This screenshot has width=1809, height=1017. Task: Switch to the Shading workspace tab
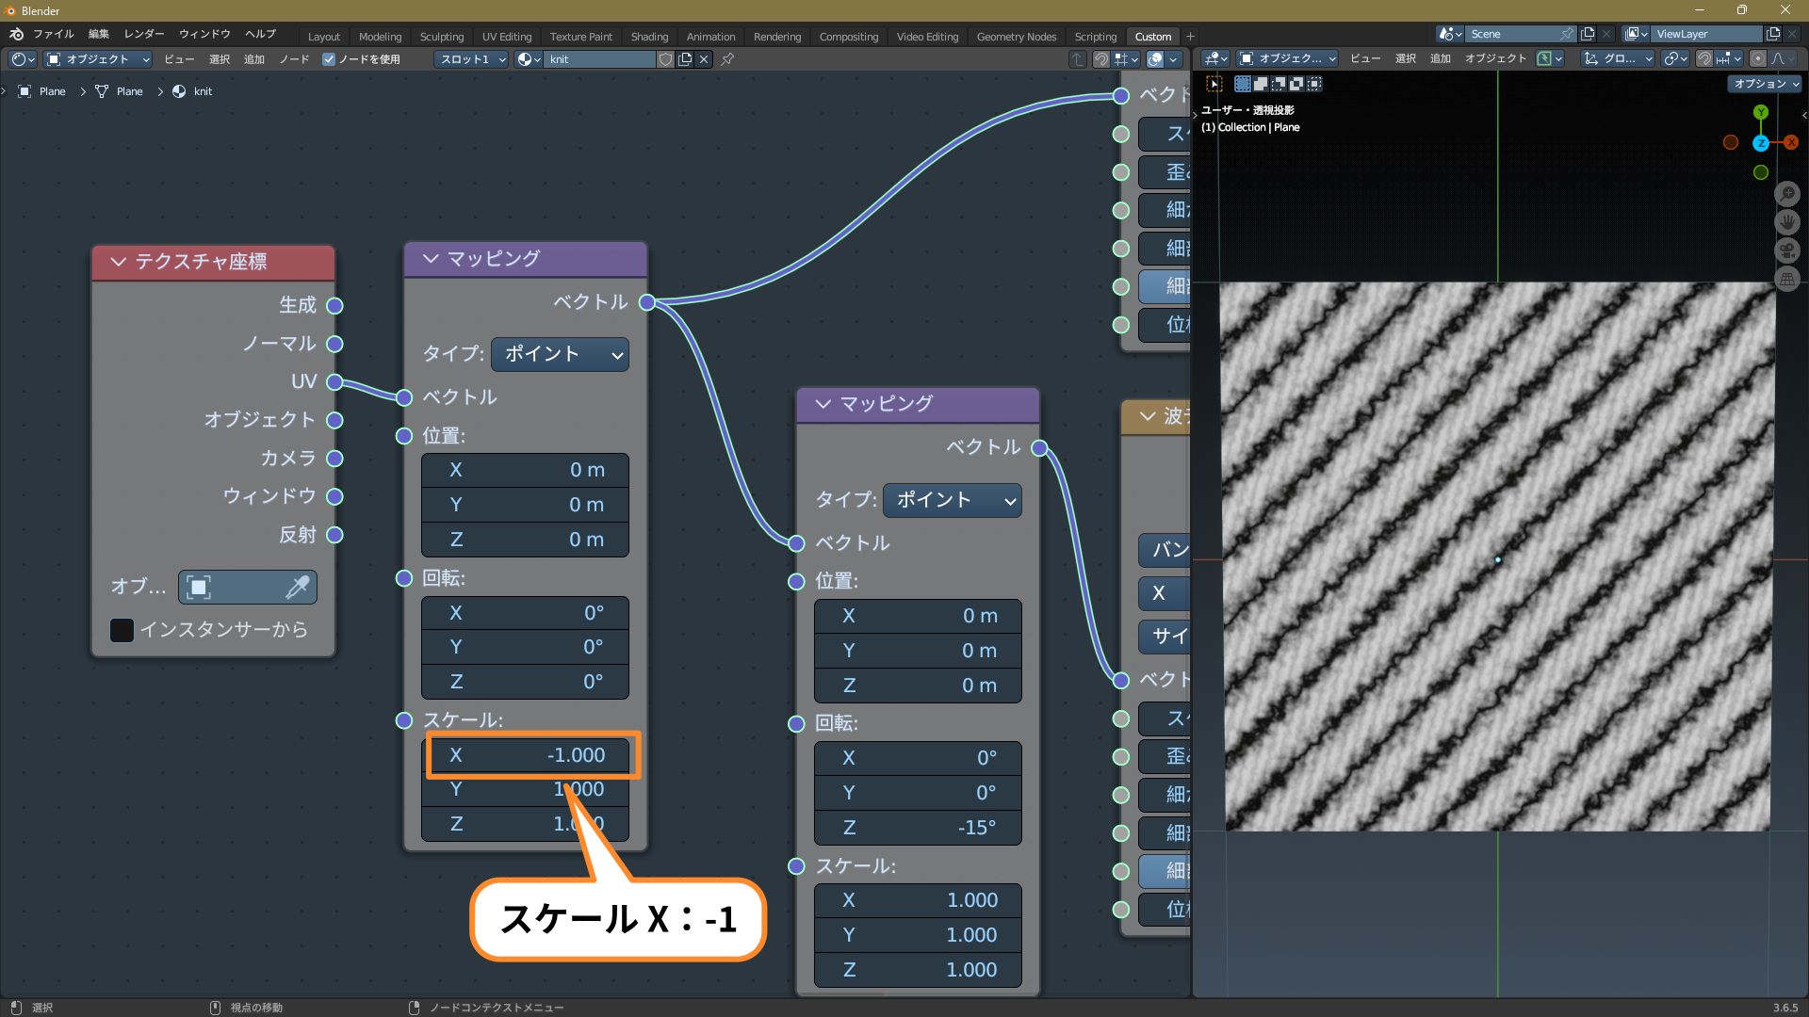pyautogui.click(x=649, y=37)
